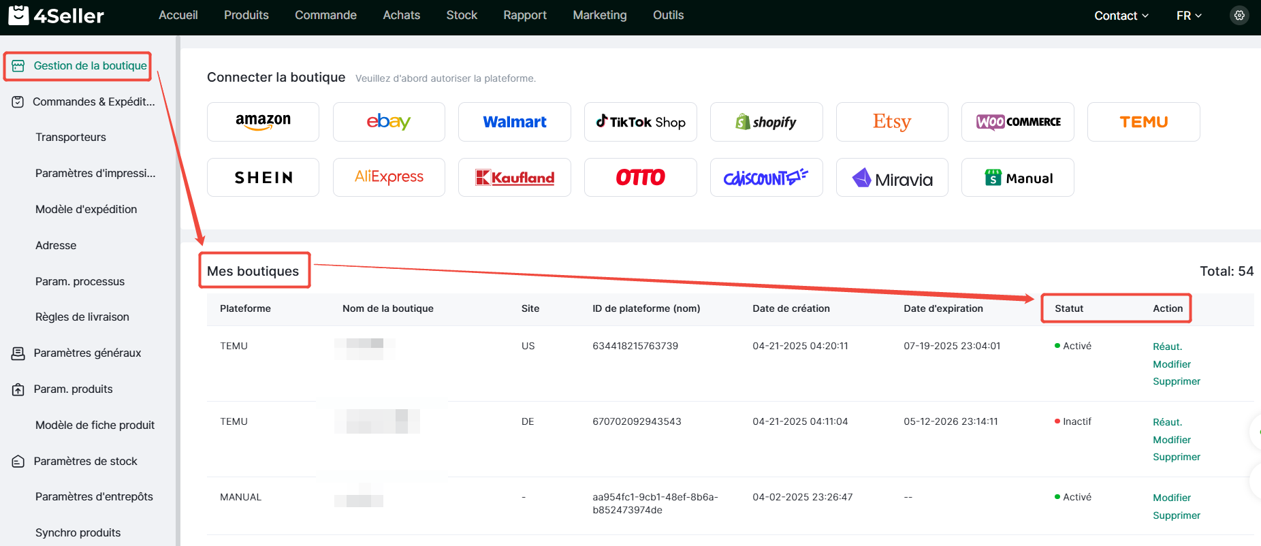1261x546 pixels.
Task: Choose the Miravia platform tile
Action: tap(891, 178)
